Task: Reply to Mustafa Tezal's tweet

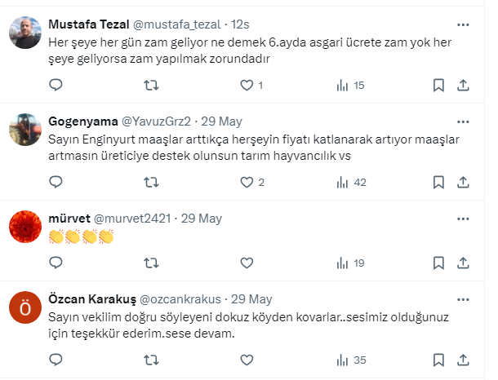Action: tap(56, 85)
